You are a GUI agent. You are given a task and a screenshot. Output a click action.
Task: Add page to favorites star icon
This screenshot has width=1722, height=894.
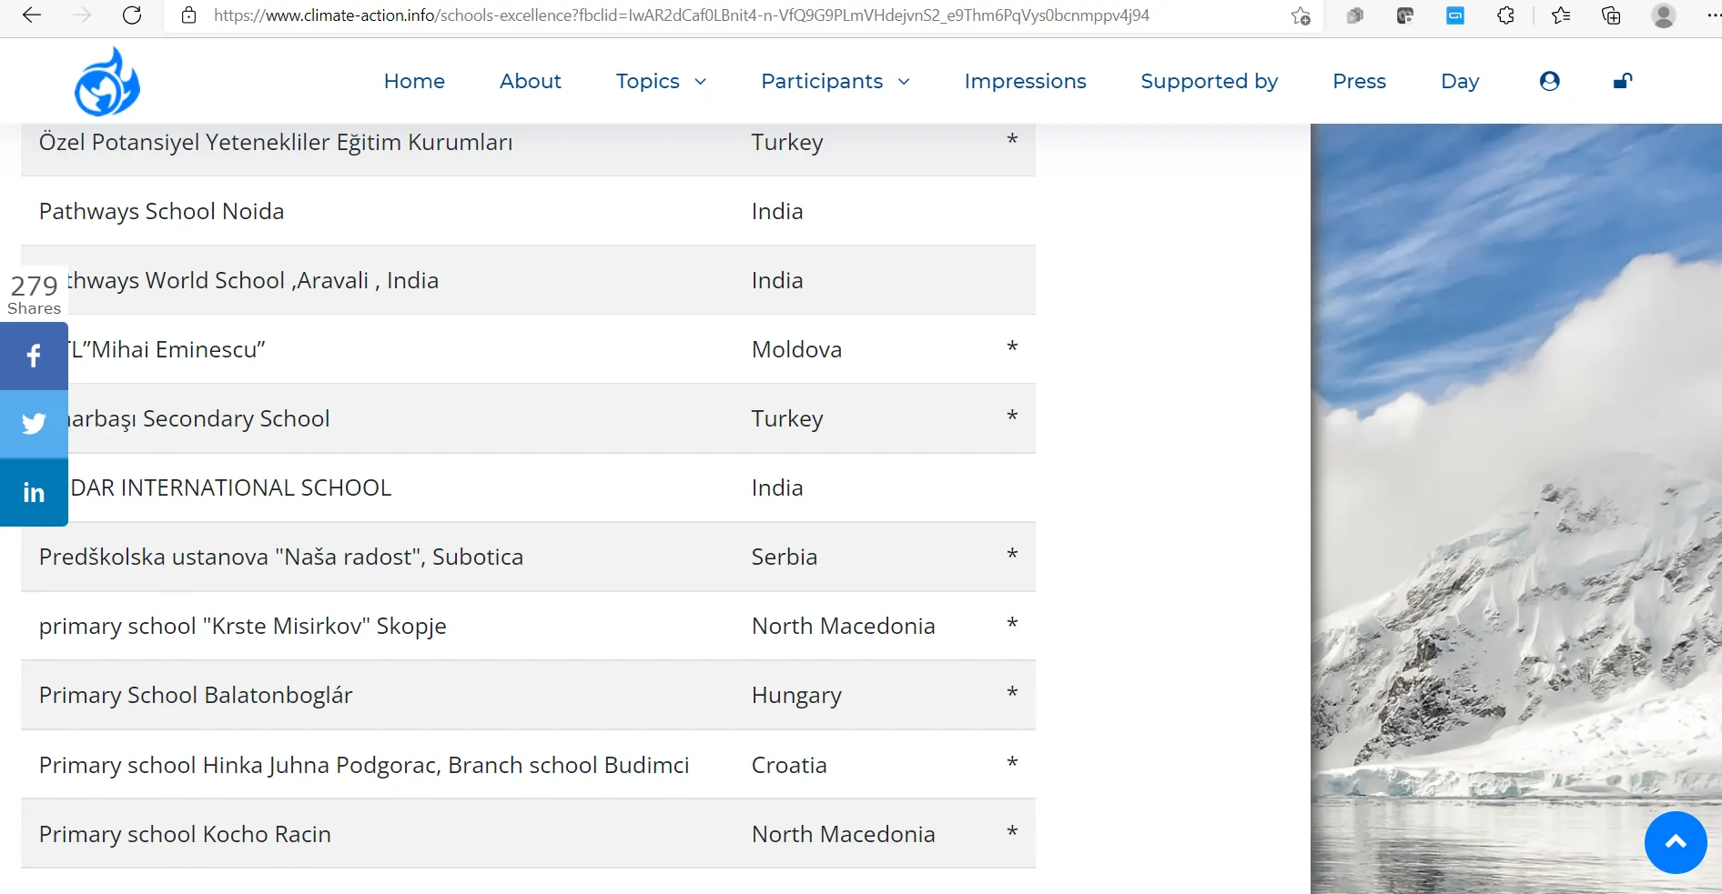(x=1301, y=15)
